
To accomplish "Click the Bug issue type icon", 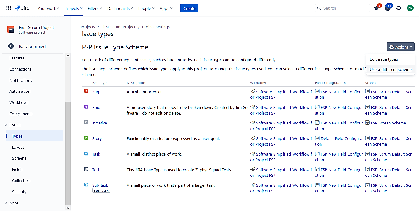I will 86,91.
